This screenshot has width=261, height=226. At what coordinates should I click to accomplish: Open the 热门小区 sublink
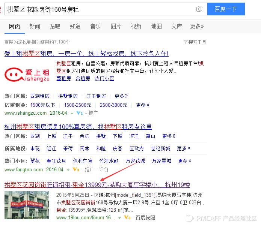(x=104, y=78)
